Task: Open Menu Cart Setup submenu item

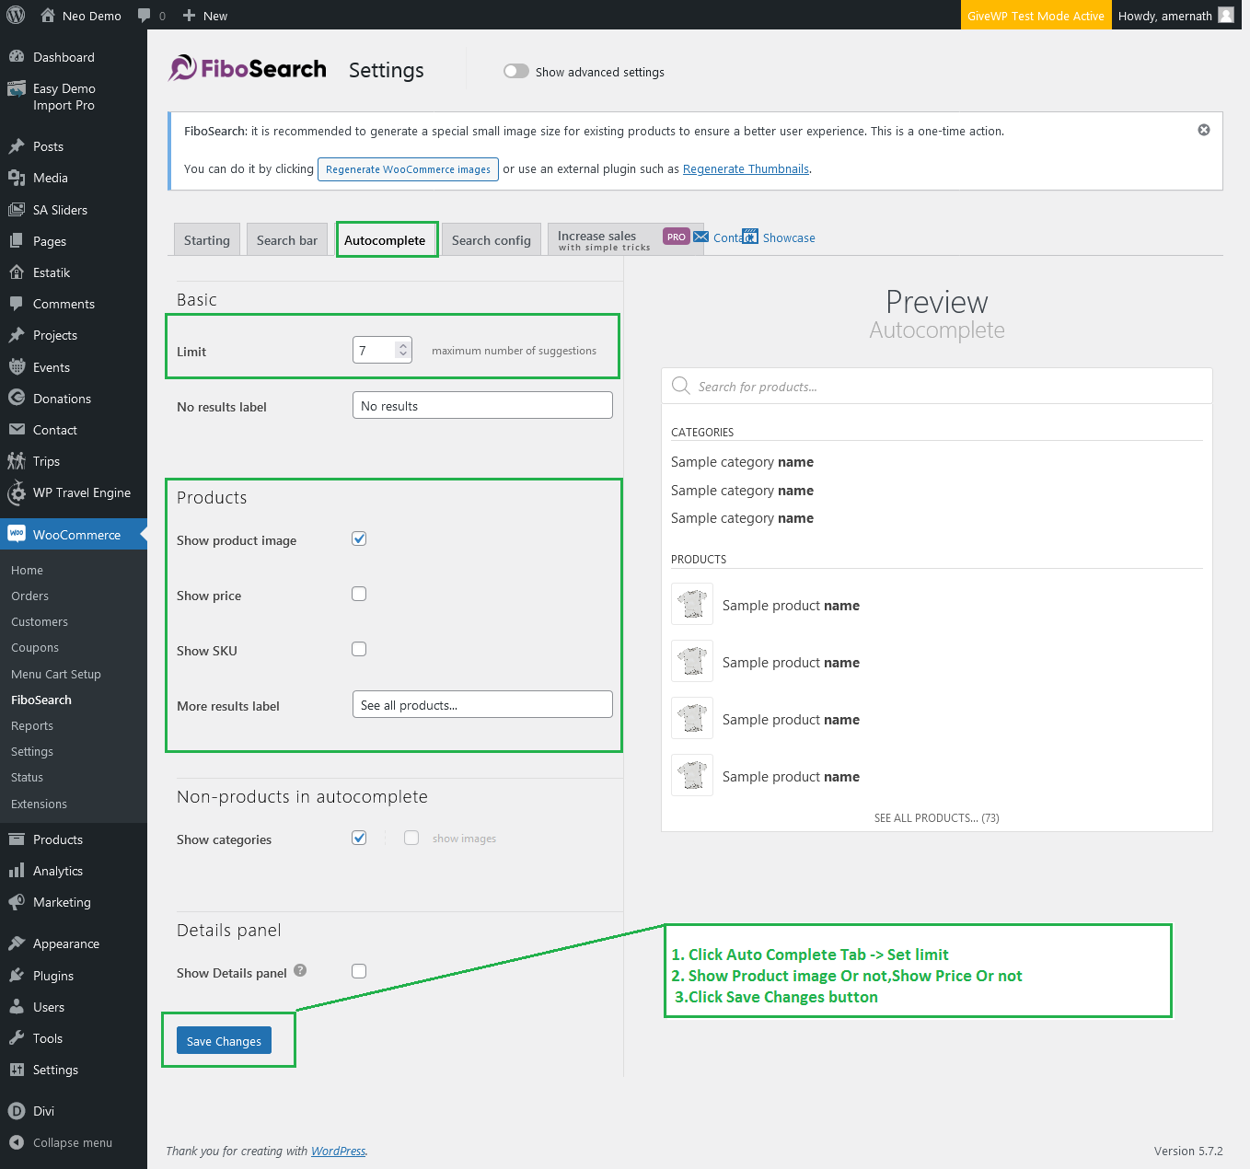Action: tap(56, 674)
